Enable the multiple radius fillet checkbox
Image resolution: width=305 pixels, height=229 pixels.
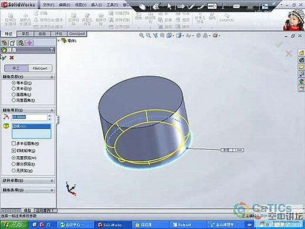coord(13,143)
